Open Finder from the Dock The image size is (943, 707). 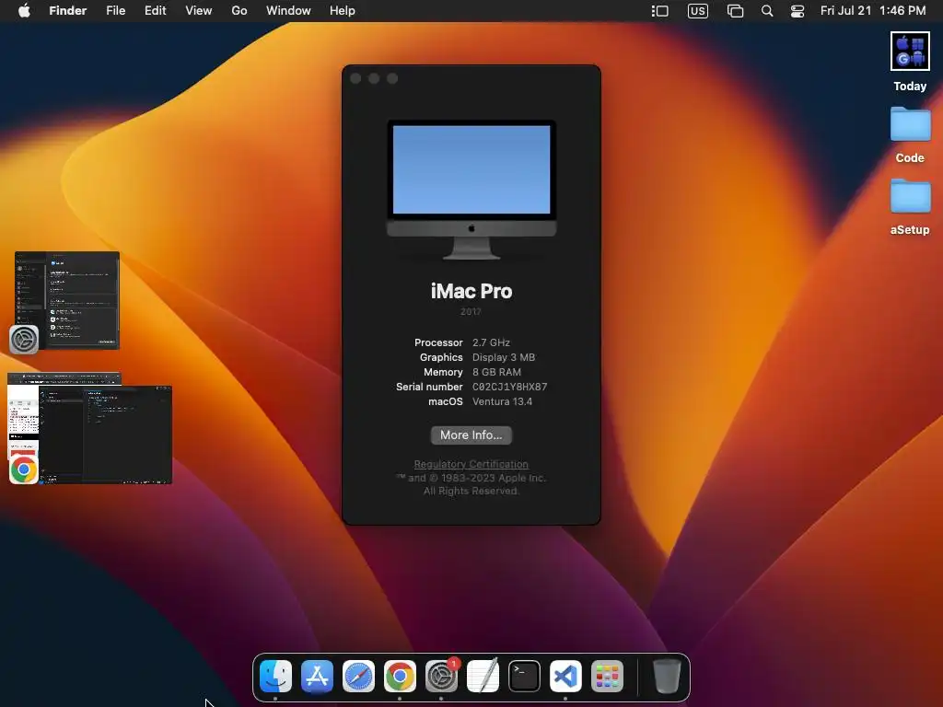coord(275,677)
